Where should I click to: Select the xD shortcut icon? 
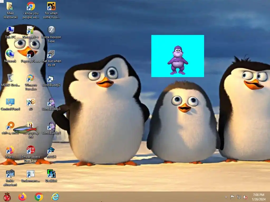point(31,102)
